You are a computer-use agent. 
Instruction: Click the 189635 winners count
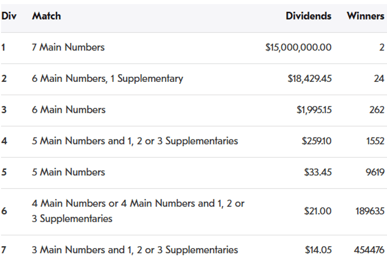[369, 211]
